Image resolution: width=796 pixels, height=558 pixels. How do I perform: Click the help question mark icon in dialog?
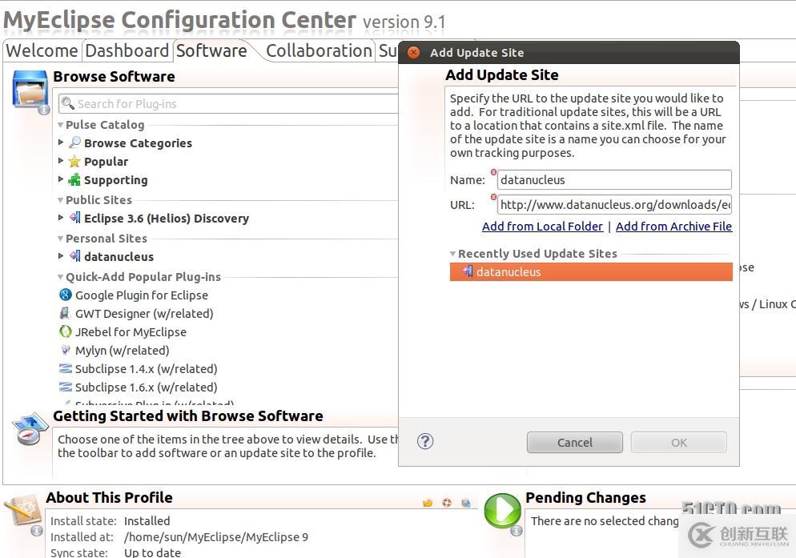426,441
